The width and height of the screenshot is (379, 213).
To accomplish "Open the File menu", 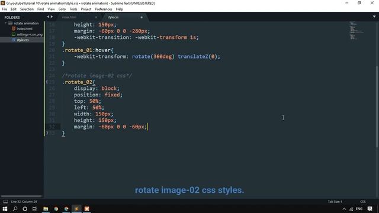I will [4, 9].
